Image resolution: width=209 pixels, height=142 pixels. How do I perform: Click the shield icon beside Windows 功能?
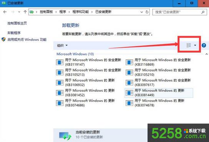tap(3, 40)
